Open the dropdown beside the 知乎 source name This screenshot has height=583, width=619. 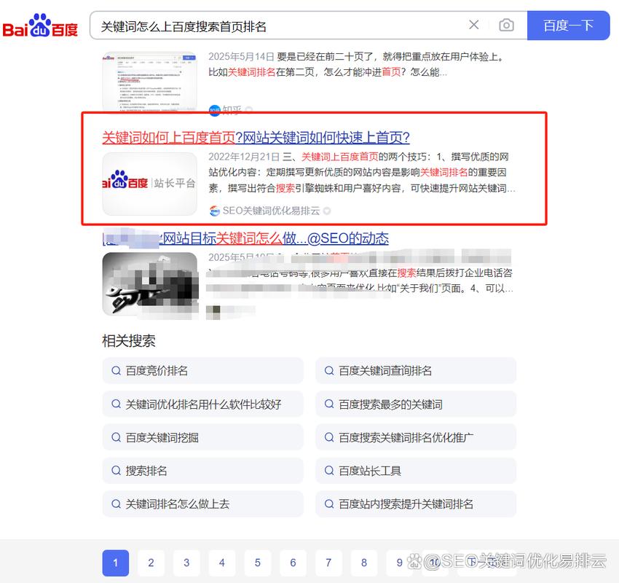click(x=248, y=110)
